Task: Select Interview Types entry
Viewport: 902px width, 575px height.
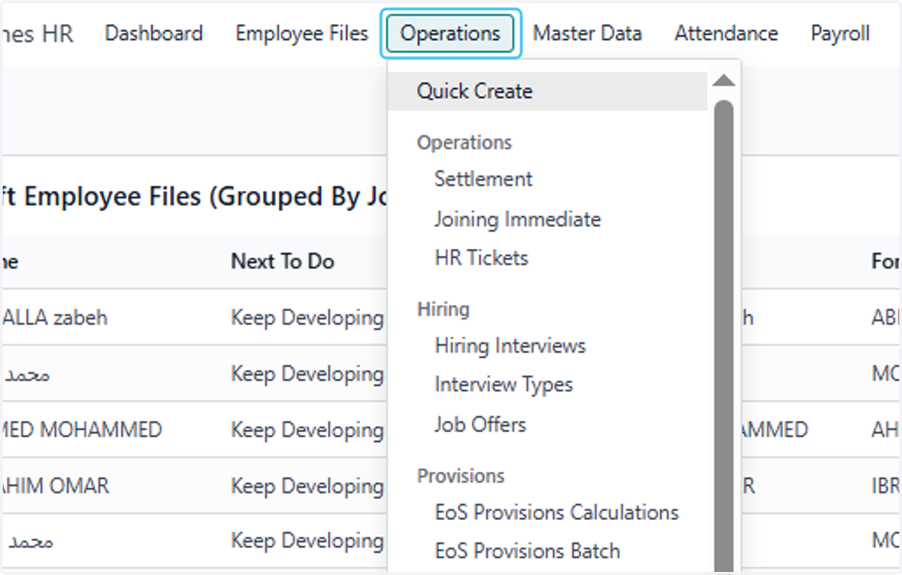Action: coord(504,385)
